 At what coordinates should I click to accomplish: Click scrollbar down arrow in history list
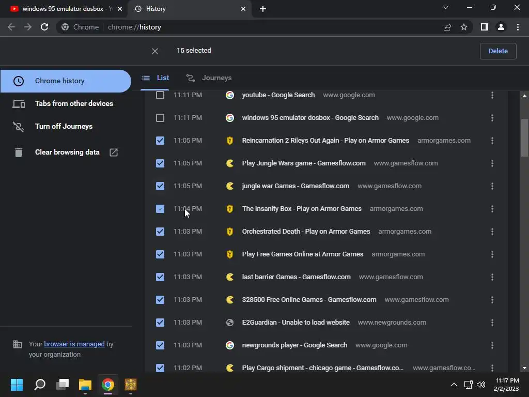(x=524, y=368)
